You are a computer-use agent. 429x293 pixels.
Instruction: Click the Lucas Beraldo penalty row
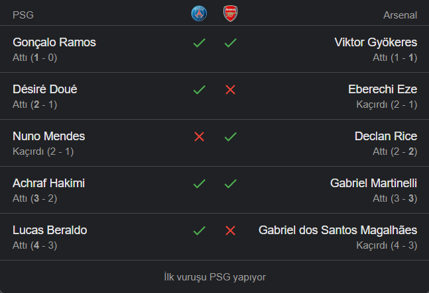click(x=215, y=237)
